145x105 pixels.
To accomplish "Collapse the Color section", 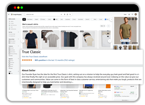I will 18,71.
